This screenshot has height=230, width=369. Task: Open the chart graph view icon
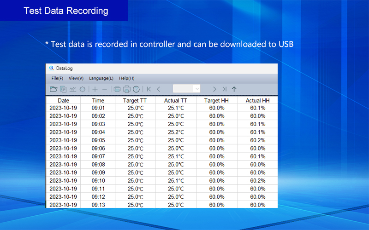click(73, 89)
